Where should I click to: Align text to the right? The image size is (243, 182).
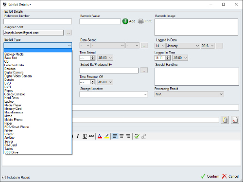tap(128, 136)
